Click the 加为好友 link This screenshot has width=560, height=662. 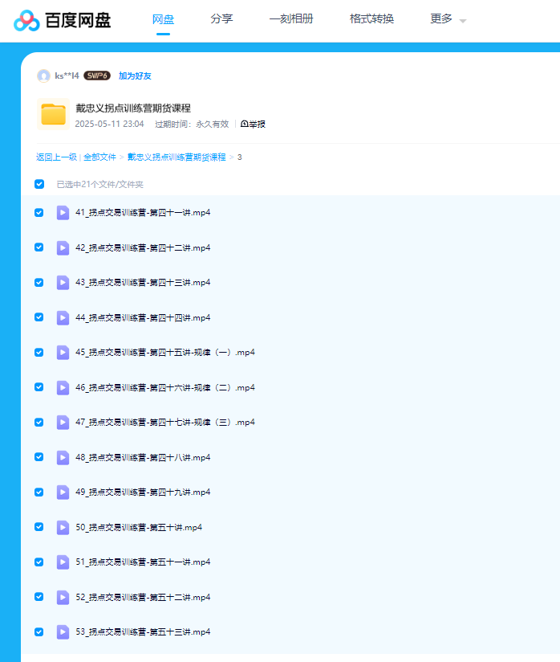click(x=135, y=76)
